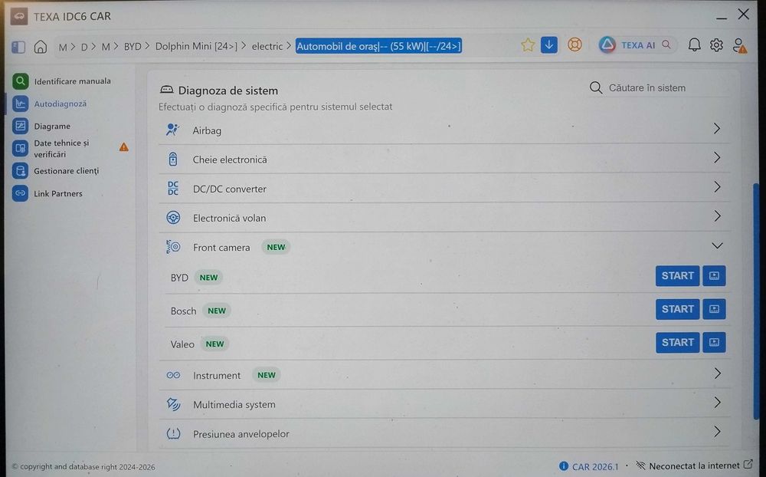
Task: Click BYD in the breadcrumb
Action: tap(133, 47)
